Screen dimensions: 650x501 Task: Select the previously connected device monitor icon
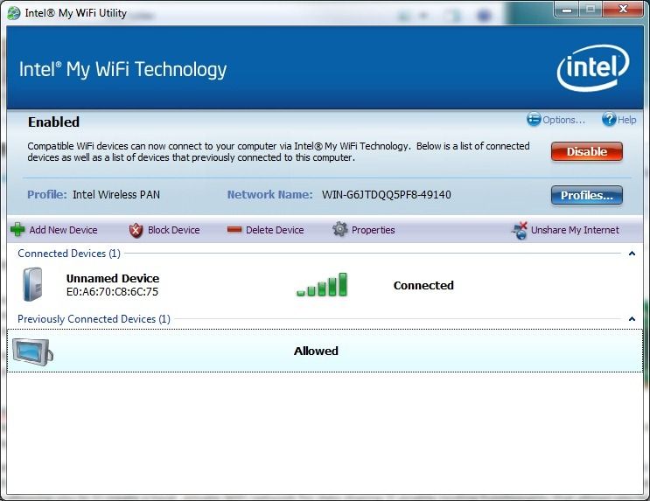point(32,351)
